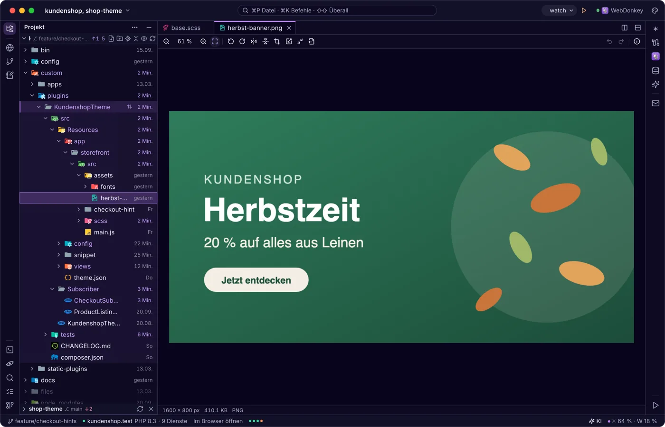This screenshot has height=427, width=665.
Task: Open the KI assistant from status bar
Action: click(595, 421)
